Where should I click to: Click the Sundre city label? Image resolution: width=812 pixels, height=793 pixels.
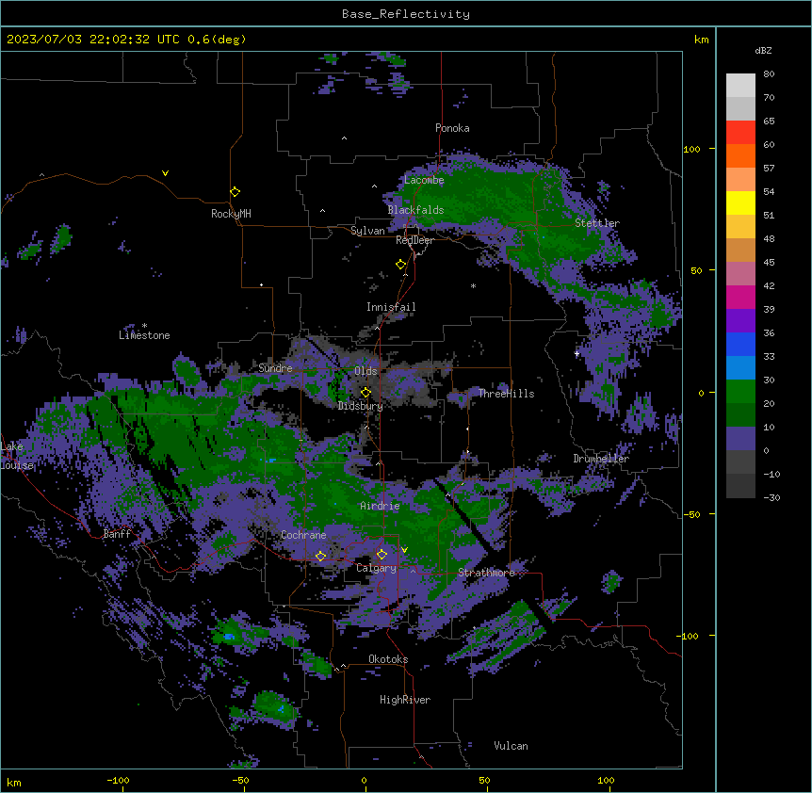click(275, 368)
